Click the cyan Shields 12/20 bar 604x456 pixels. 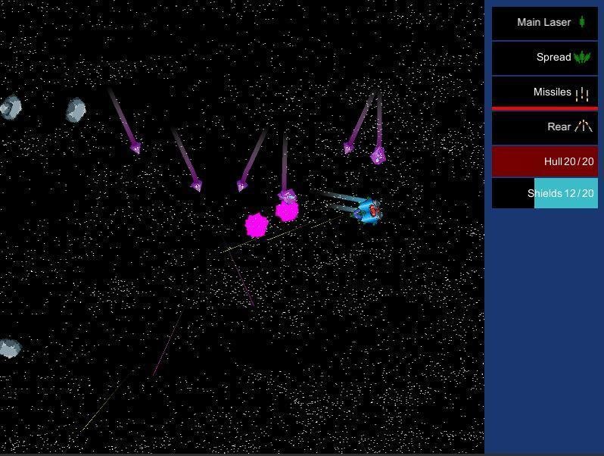pyautogui.click(x=565, y=193)
